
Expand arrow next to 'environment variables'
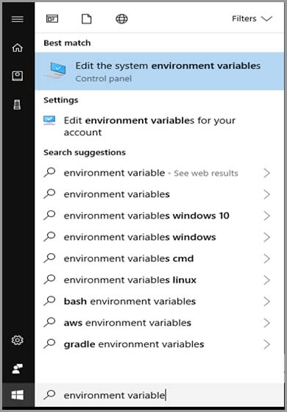pyautogui.click(x=266, y=194)
